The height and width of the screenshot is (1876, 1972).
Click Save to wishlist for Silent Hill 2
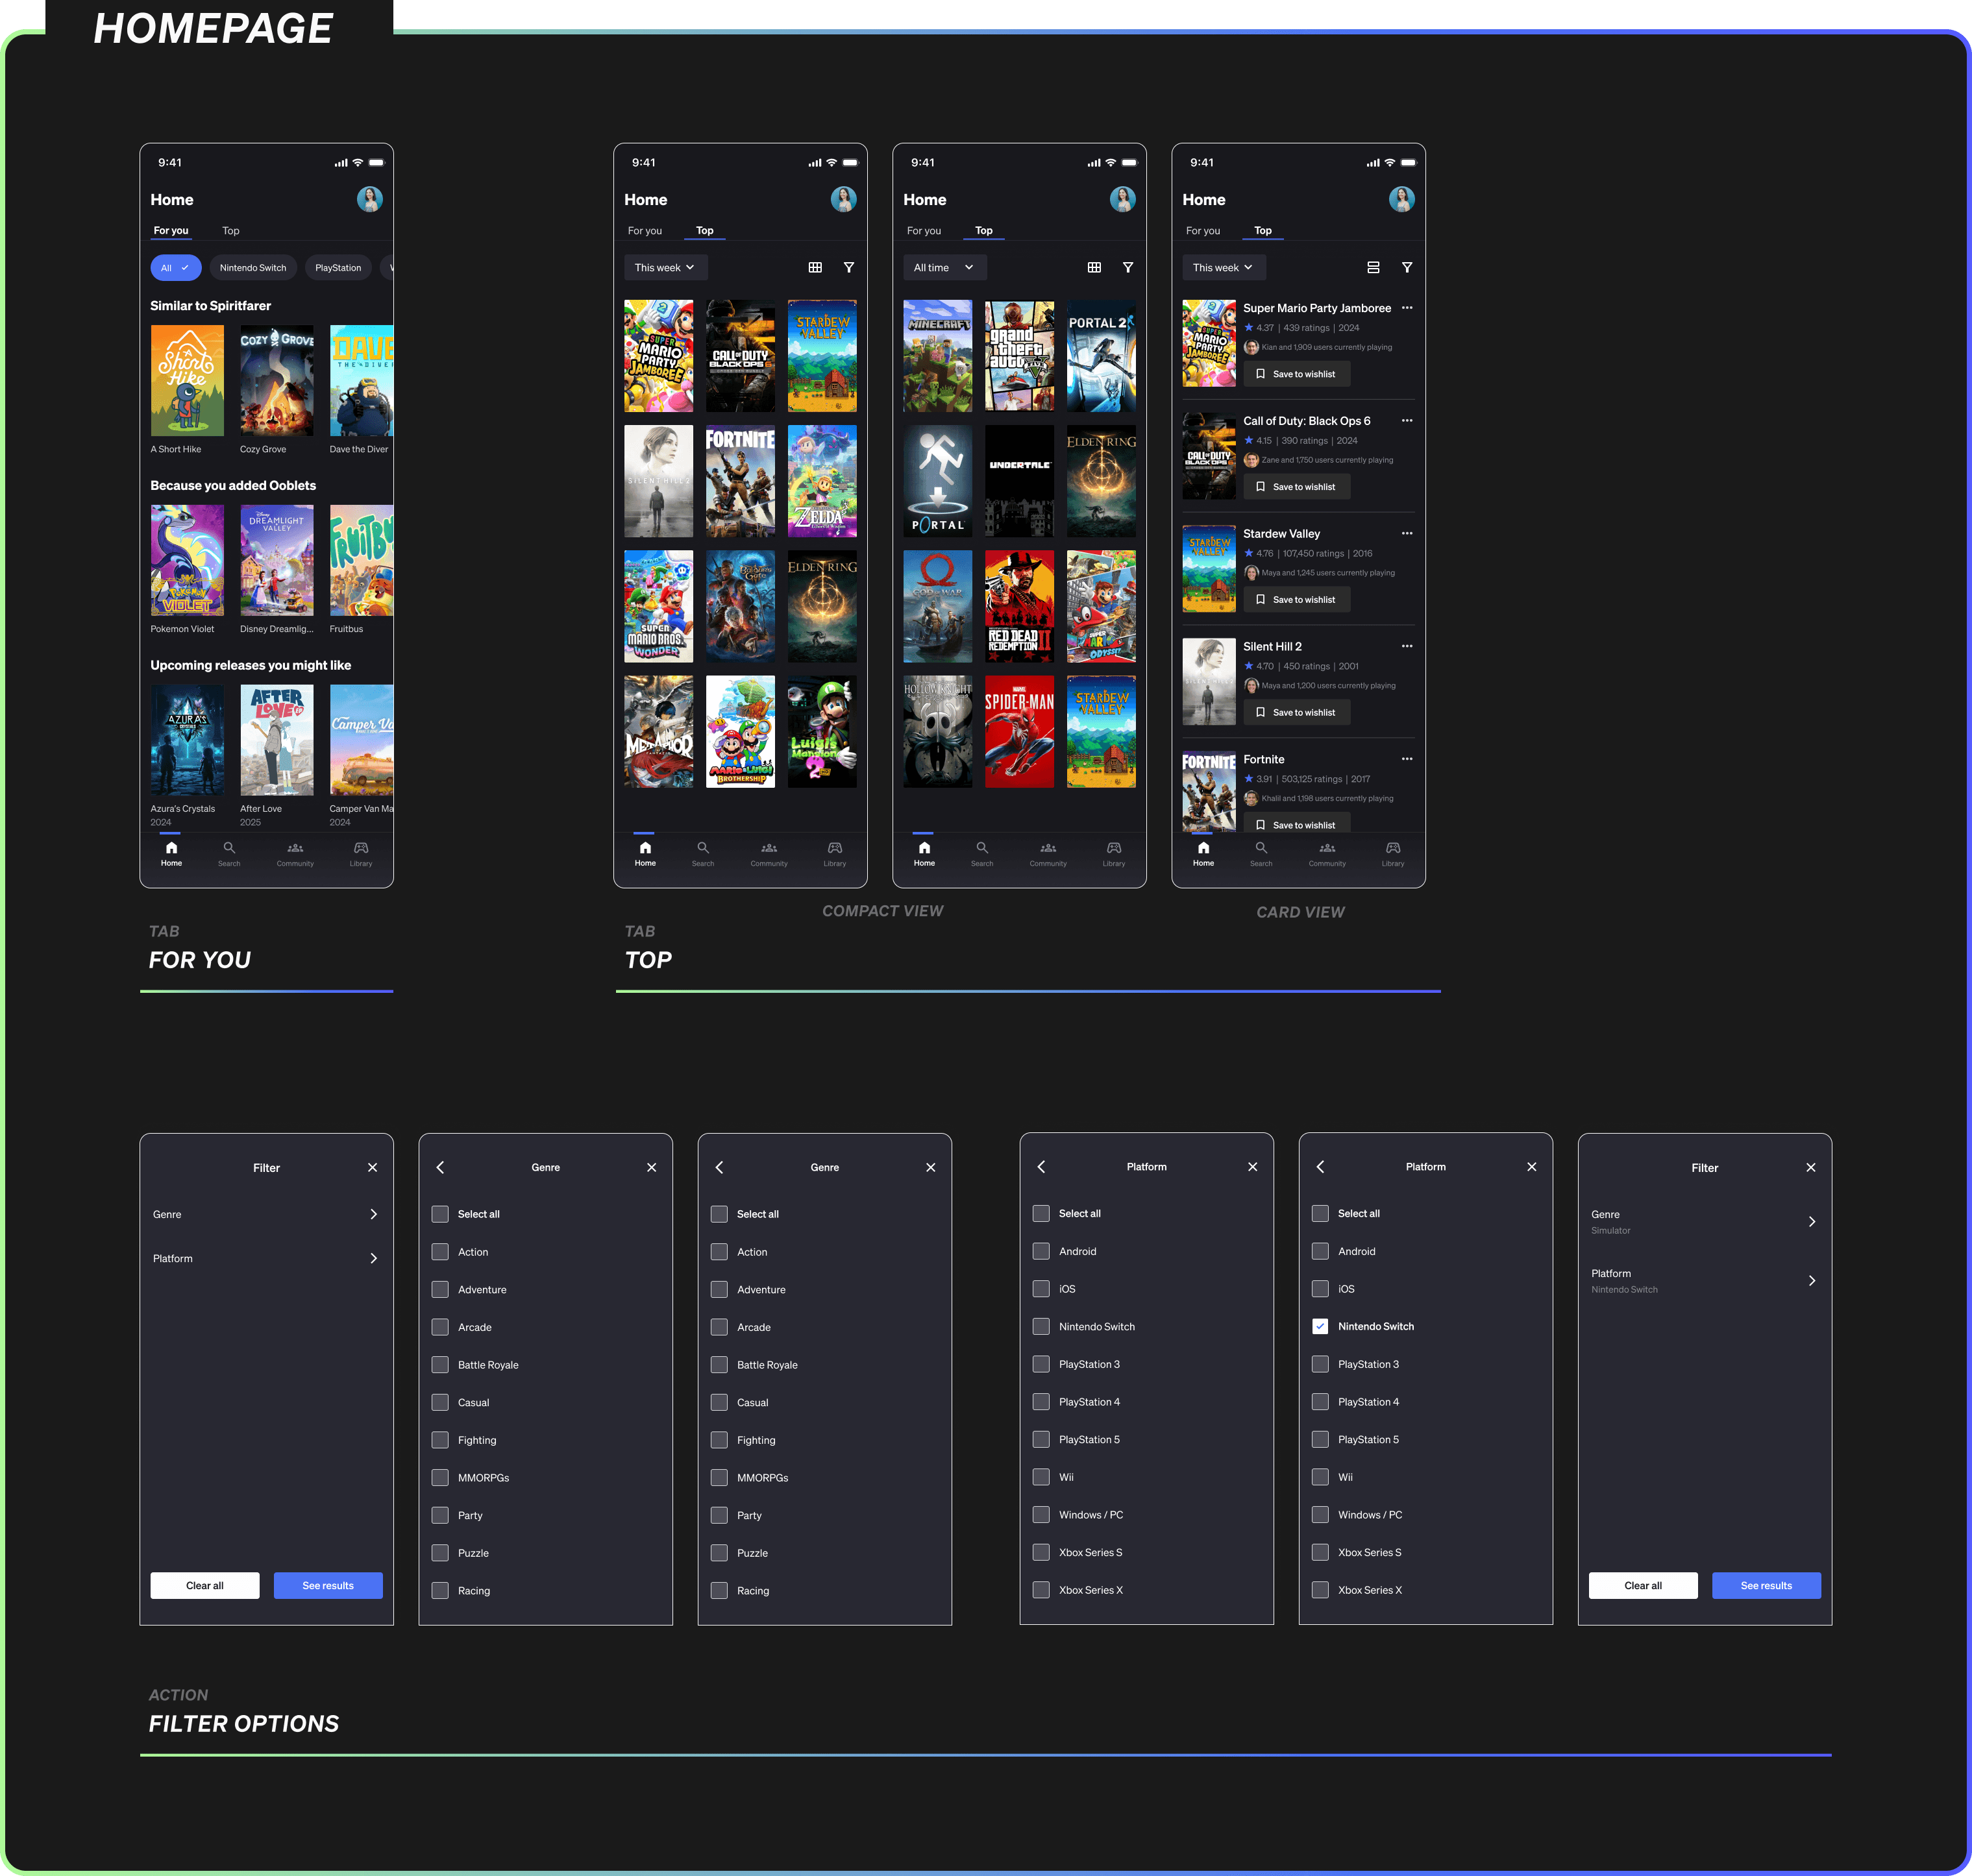[1297, 713]
